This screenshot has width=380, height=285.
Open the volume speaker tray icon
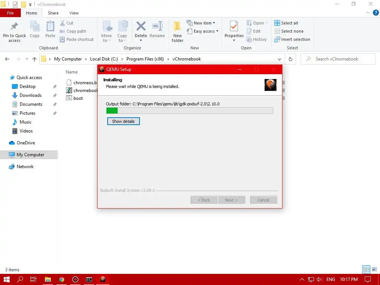[320, 279]
